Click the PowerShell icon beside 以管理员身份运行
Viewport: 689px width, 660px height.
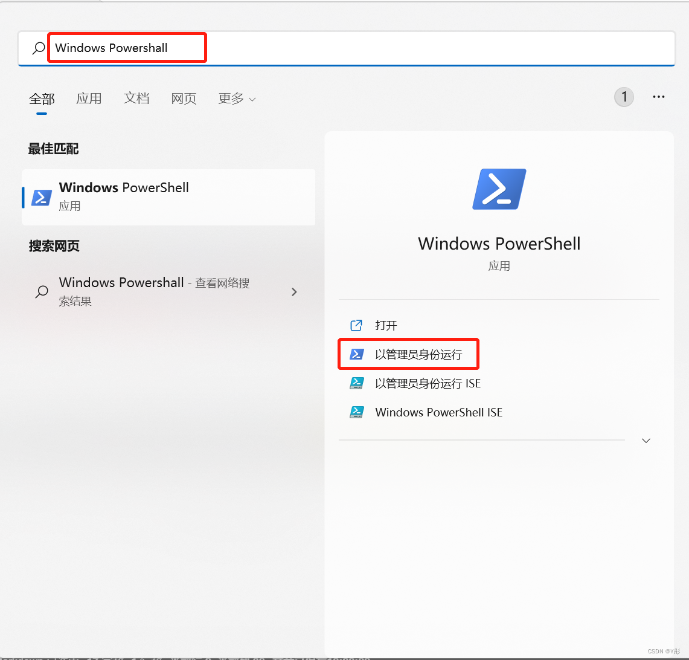pyautogui.click(x=356, y=354)
